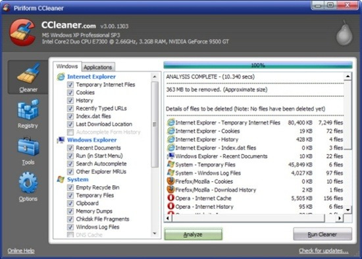Viewport: 362px width, 259px height.
Task: Toggle Empty Recycle Bin checkbox
Action: (70, 187)
